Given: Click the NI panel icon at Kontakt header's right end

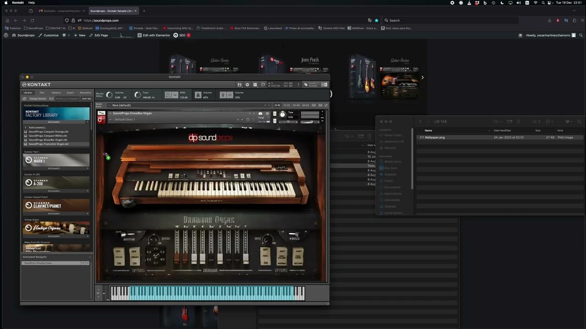Looking at the screenshot, I should (324, 85).
